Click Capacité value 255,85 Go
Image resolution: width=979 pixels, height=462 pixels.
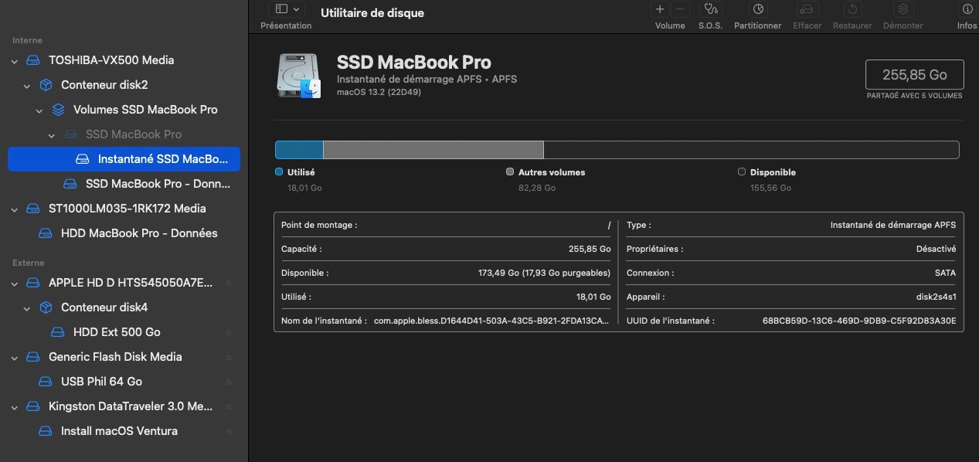point(590,250)
